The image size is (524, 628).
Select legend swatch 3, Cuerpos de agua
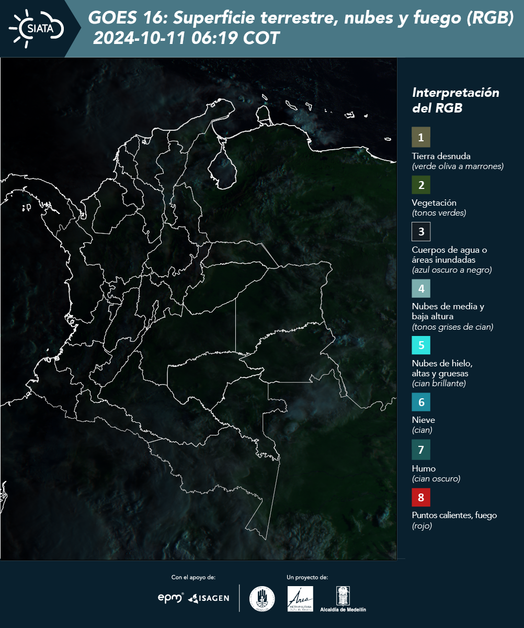point(421,231)
